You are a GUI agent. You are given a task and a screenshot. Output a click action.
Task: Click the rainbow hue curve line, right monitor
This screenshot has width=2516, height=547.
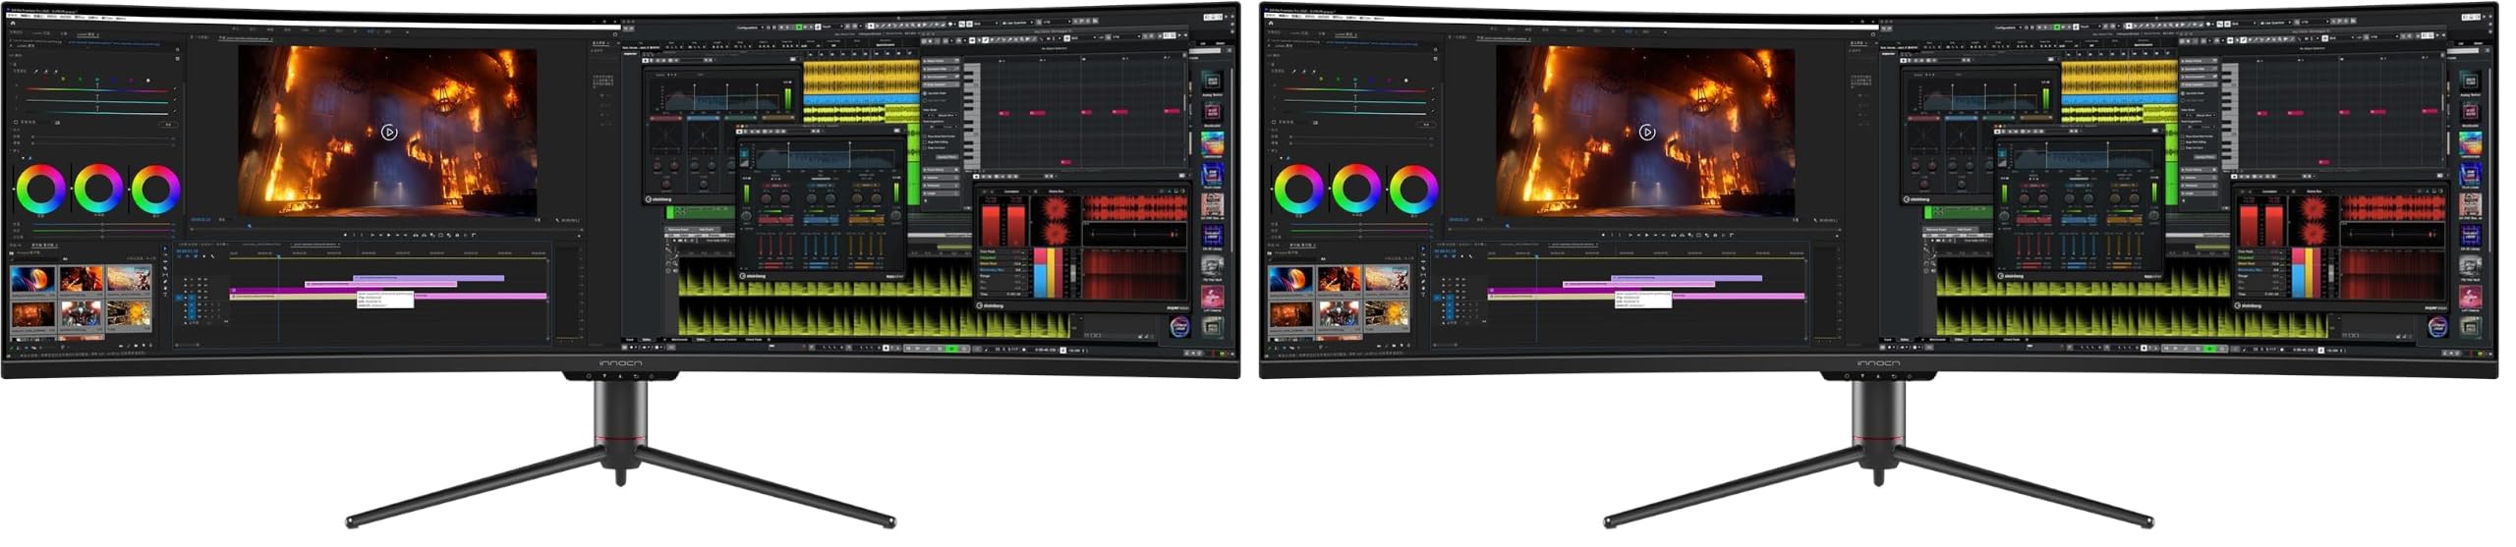coord(1356,89)
